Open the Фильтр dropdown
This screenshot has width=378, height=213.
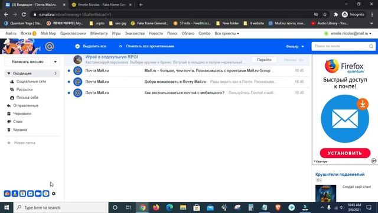coord(295,46)
